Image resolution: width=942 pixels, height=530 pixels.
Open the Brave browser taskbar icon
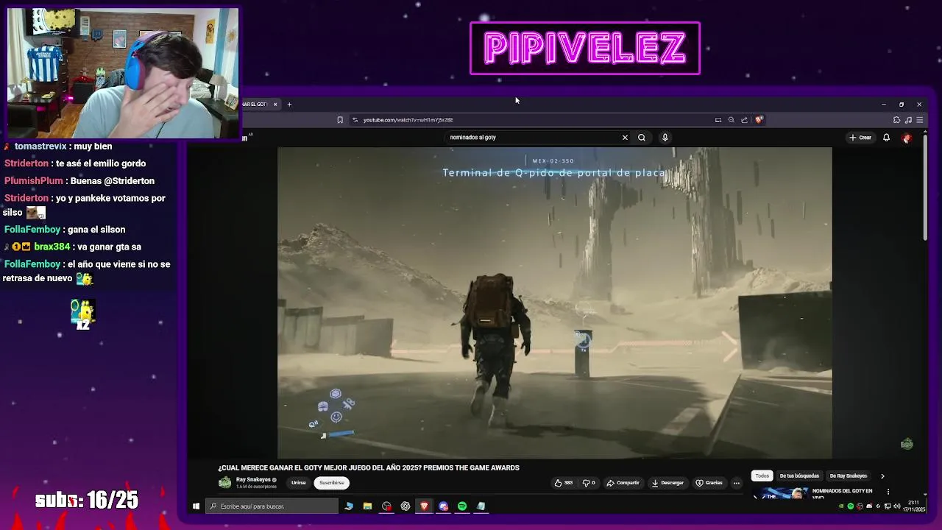tap(424, 506)
